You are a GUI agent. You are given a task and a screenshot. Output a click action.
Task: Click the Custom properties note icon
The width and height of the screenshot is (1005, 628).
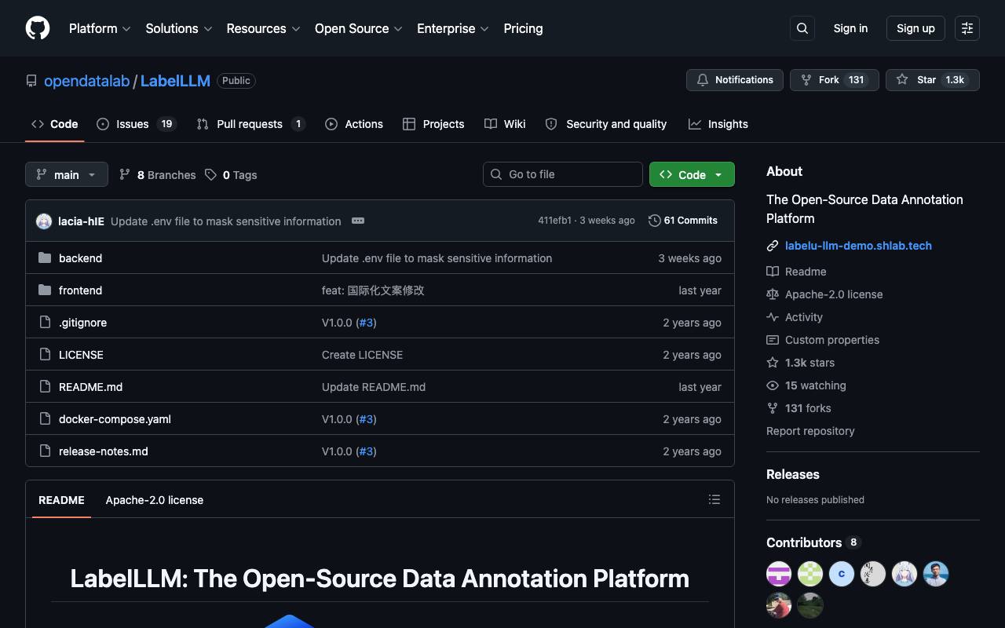click(773, 340)
